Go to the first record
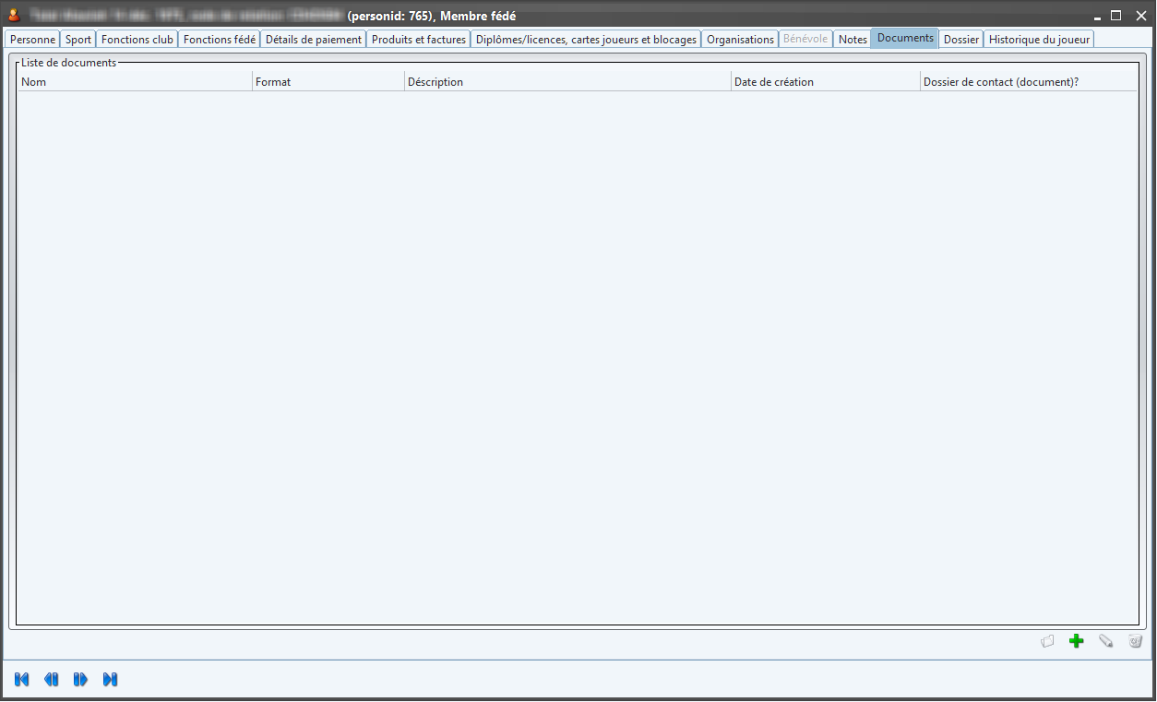The width and height of the screenshot is (1157, 702). 22,680
